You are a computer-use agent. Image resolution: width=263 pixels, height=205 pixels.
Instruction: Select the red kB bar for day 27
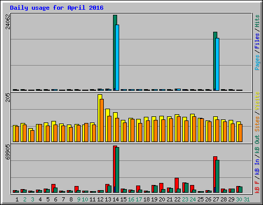215,174
